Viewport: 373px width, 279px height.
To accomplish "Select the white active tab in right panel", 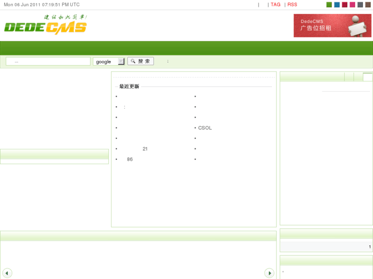I will click(367, 77).
